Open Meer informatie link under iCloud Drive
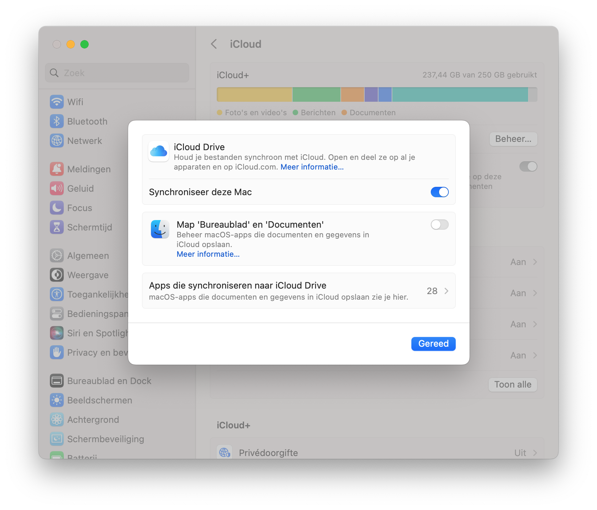This screenshot has height=510, width=597. click(312, 167)
